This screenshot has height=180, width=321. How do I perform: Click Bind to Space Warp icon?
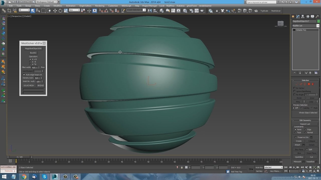tap(15, 10)
